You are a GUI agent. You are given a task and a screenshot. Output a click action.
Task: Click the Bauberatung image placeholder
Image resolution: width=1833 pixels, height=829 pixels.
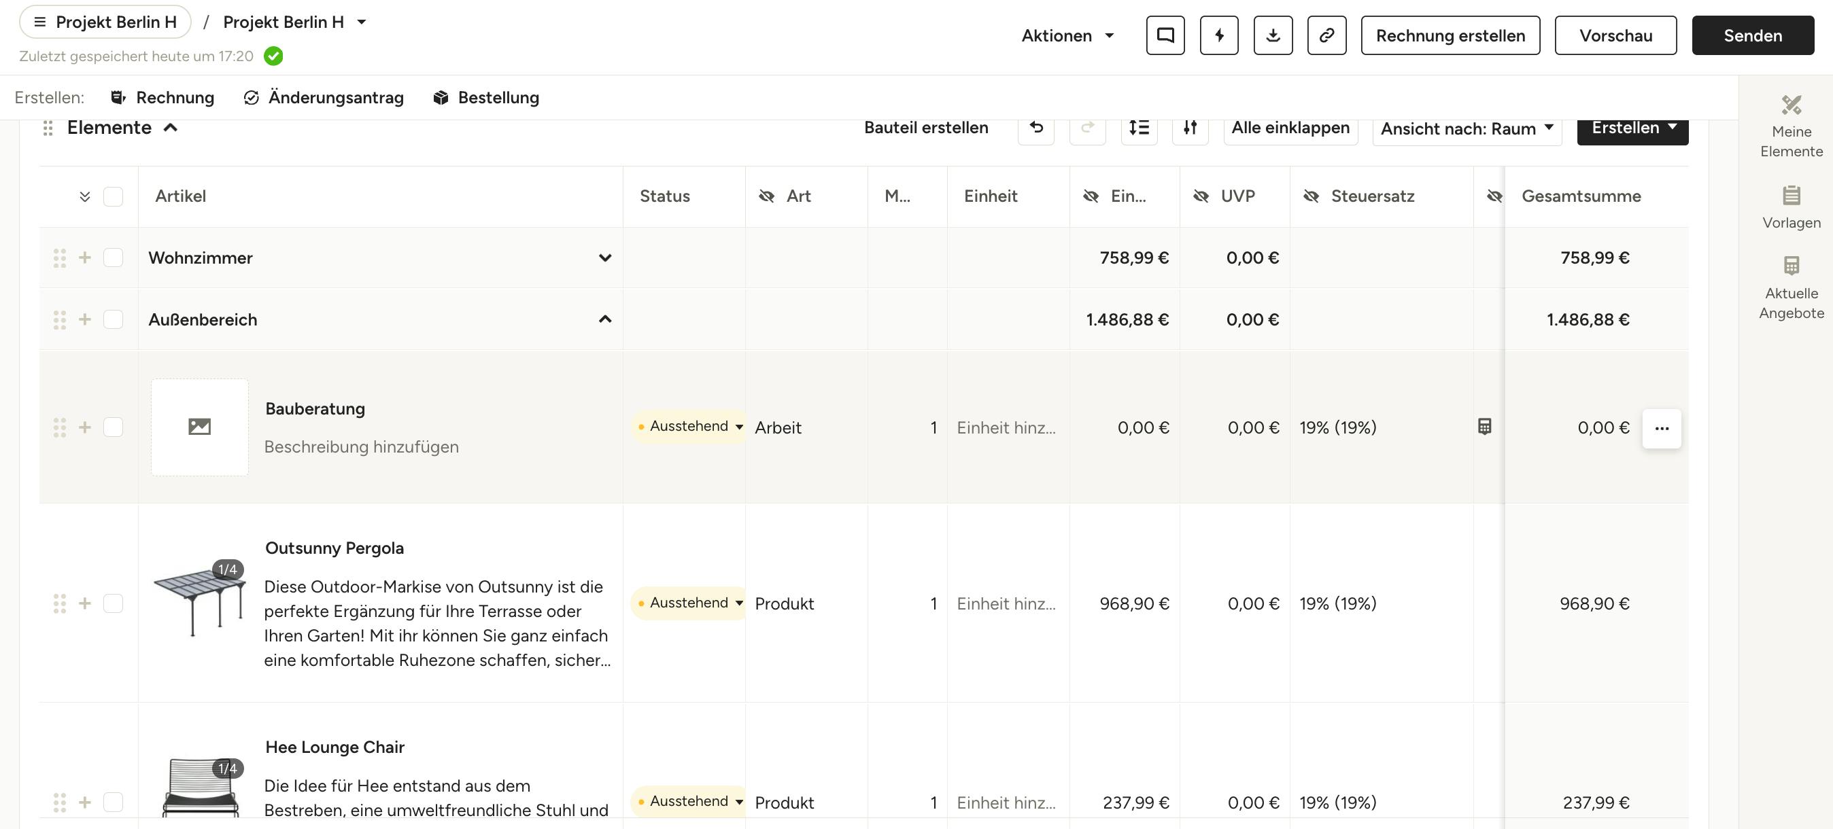coord(199,427)
